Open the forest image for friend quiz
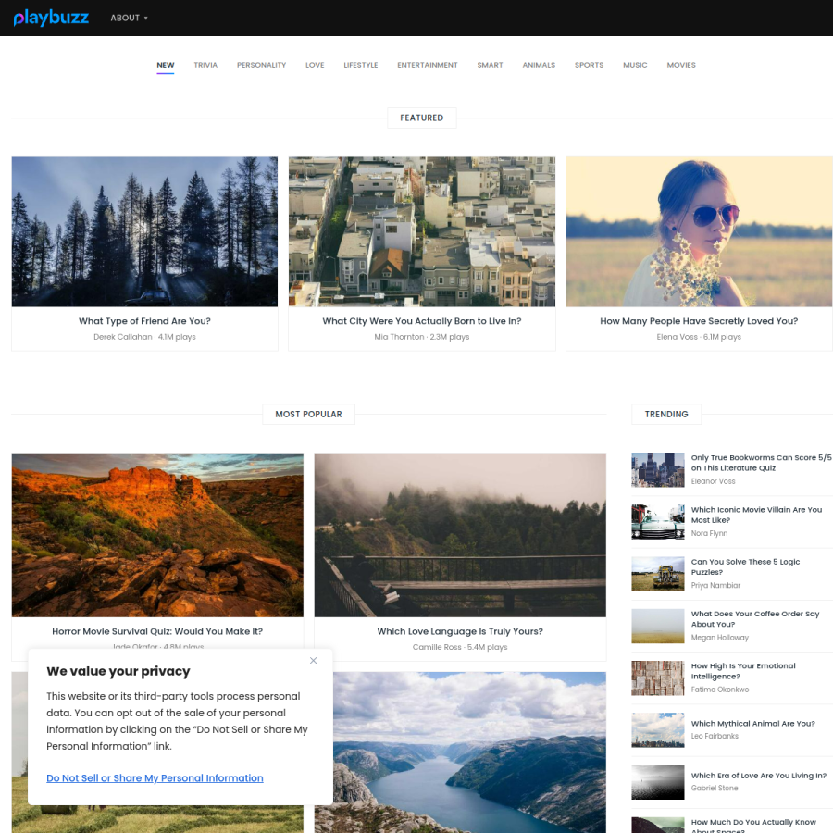This screenshot has height=833, width=833. click(144, 231)
